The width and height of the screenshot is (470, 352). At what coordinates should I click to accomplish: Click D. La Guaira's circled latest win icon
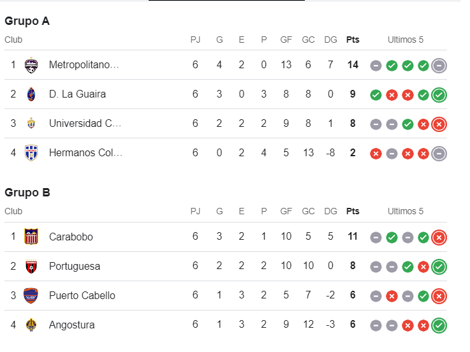coord(439,95)
